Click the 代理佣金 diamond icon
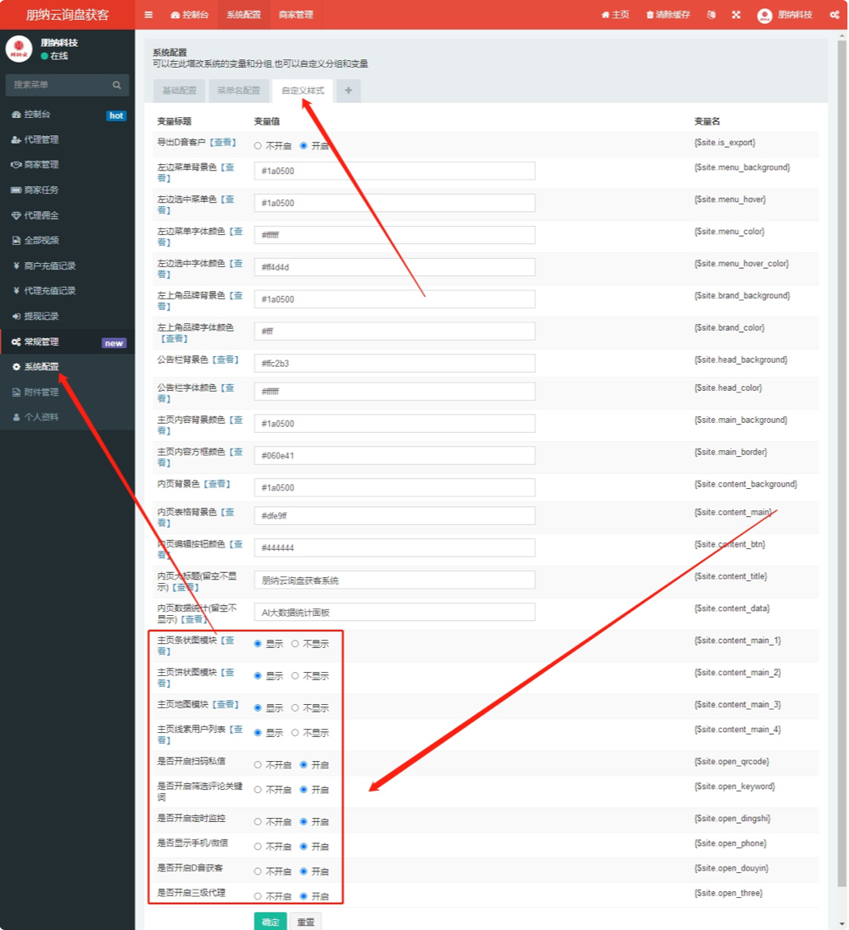Image resolution: width=849 pixels, height=930 pixels. coord(16,215)
